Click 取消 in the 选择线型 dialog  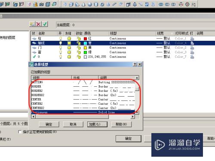[73, 124]
